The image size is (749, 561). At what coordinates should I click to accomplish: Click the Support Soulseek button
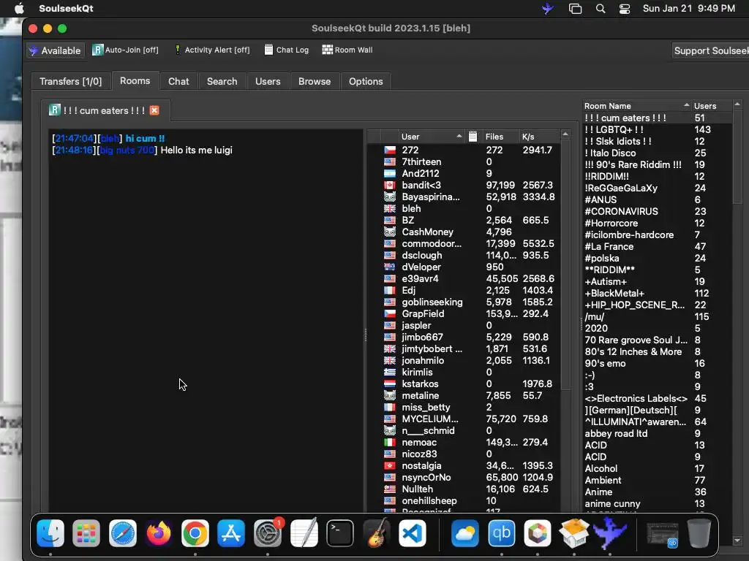point(710,50)
